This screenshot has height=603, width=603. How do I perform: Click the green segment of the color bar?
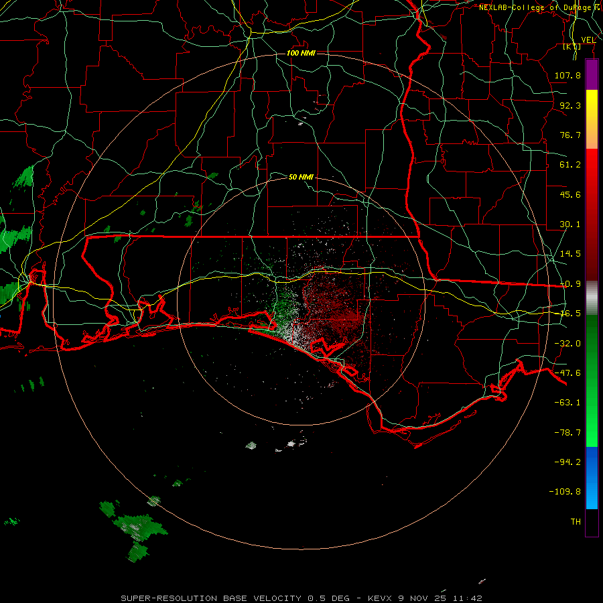[x=592, y=381]
